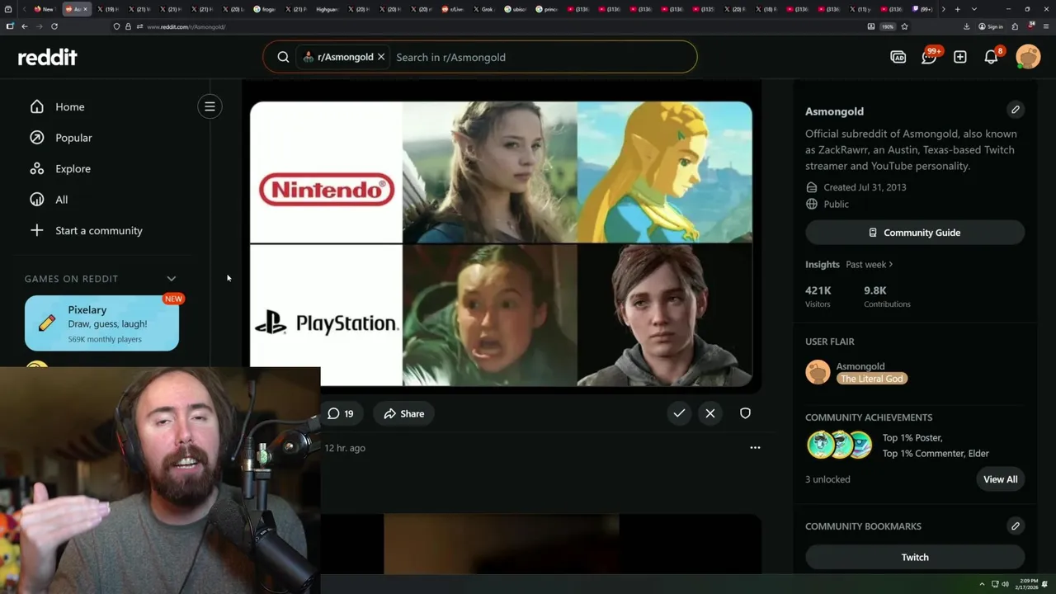Open the taskbar network icon
This screenshot has height=594, width=1056.
coord(995,584)
